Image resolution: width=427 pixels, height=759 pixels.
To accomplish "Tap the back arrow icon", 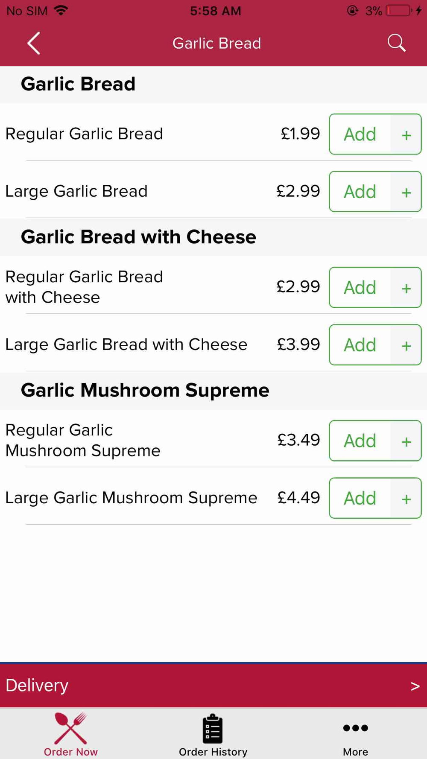I will pos(34,43).
